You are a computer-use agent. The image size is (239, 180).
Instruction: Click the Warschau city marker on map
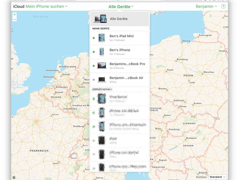tap(203, 74)
